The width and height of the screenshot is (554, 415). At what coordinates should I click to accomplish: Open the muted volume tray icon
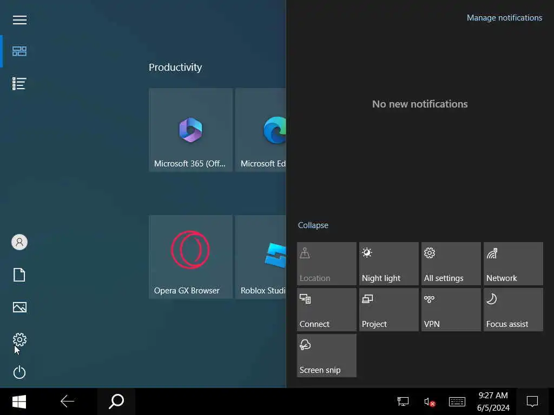(429, 401)
